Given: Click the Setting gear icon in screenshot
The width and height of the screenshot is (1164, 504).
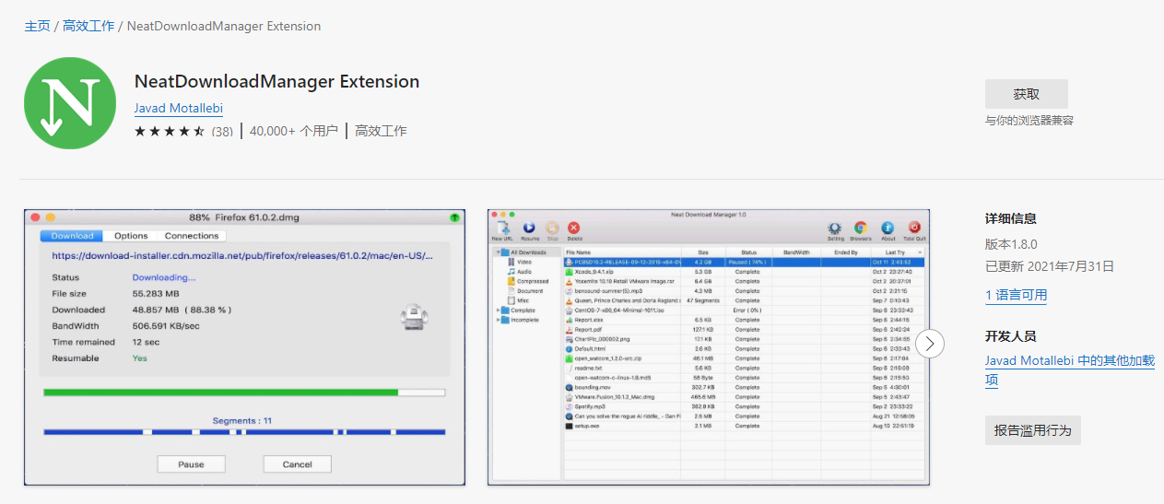Looking at the screenshot, I should coord(835,229).
